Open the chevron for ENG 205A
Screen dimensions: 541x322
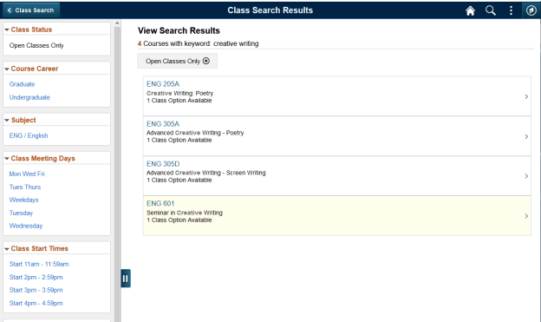coord(526,96)
